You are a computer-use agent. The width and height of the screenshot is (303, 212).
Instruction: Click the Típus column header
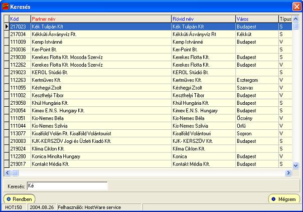tap(285, 19)
